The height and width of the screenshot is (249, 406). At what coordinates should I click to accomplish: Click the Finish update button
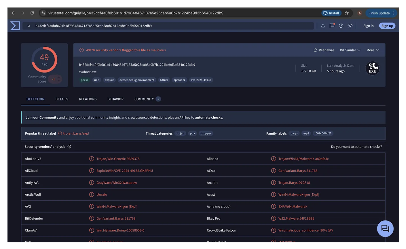click(382, 13)
